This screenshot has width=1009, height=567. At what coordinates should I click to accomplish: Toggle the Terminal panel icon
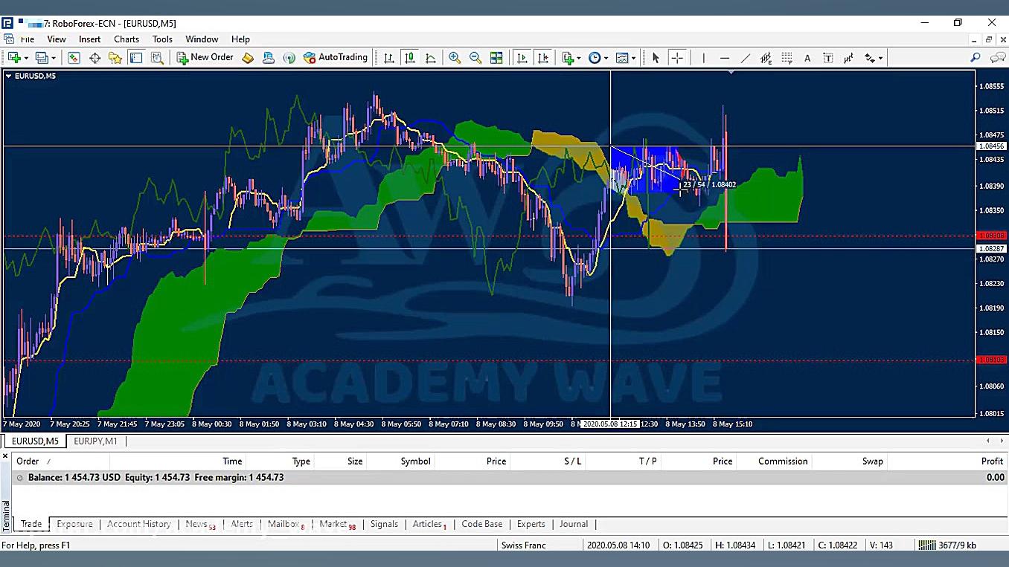(x=136, y=58)
